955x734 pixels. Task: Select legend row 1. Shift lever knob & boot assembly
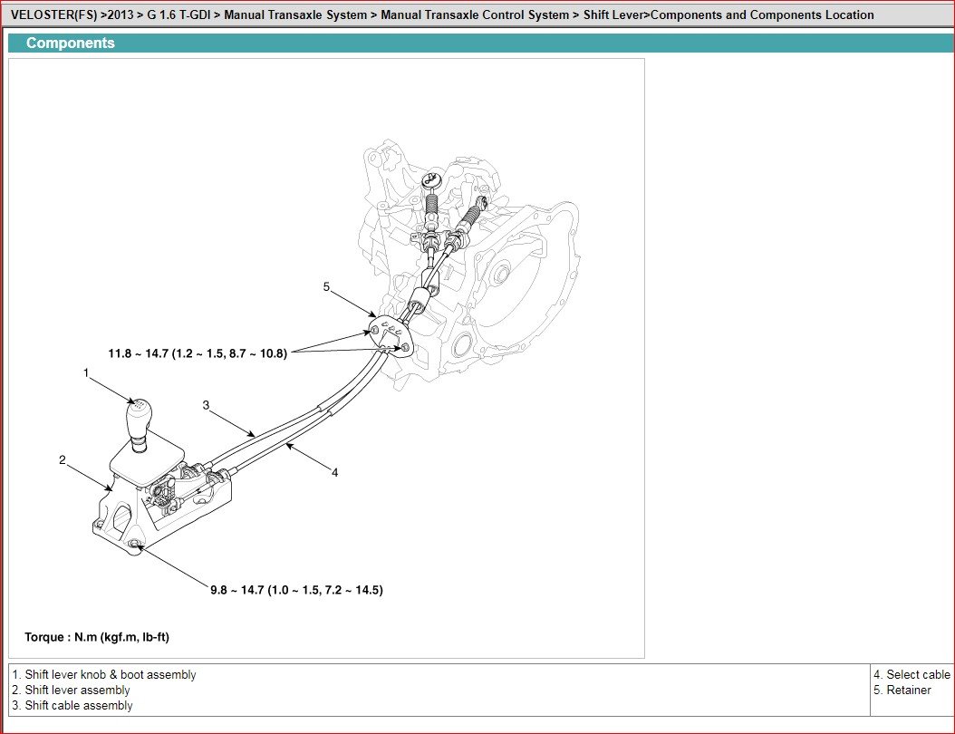pyautogui.click(x=104, y=674)
